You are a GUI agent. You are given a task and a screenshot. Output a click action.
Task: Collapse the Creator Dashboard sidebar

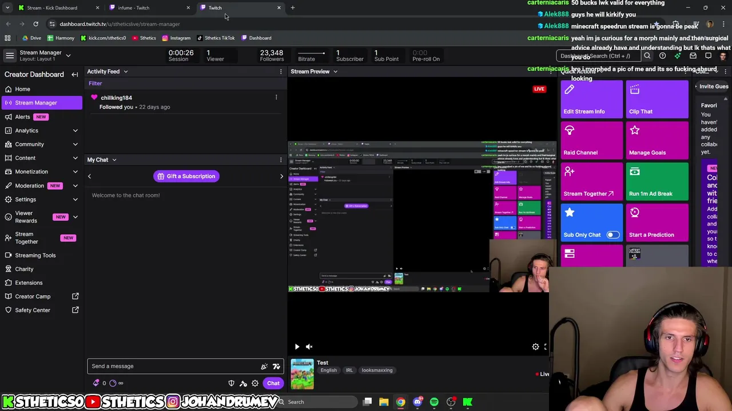(74, 74)
